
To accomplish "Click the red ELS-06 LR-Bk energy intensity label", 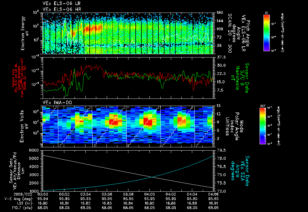I will pos(19,78).
